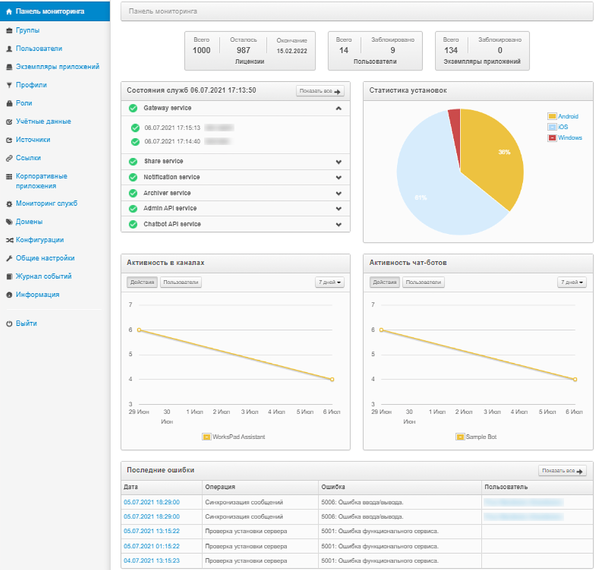The width and height of the screenshot is (596, 570).
Task: Collapse the Gateway service section
Action: coord(338,108)
